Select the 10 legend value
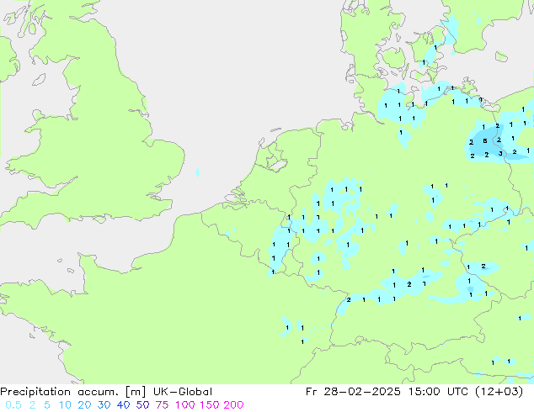Viewport: 534px width, 412px height. pyautogui.click(x=65, y=405)
